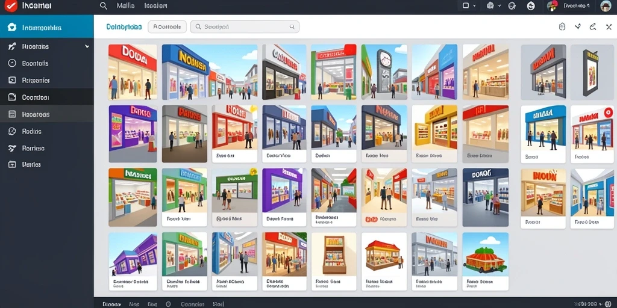
Task: Click the X icon in content toolbar
Action: click(x=609, y=26)
